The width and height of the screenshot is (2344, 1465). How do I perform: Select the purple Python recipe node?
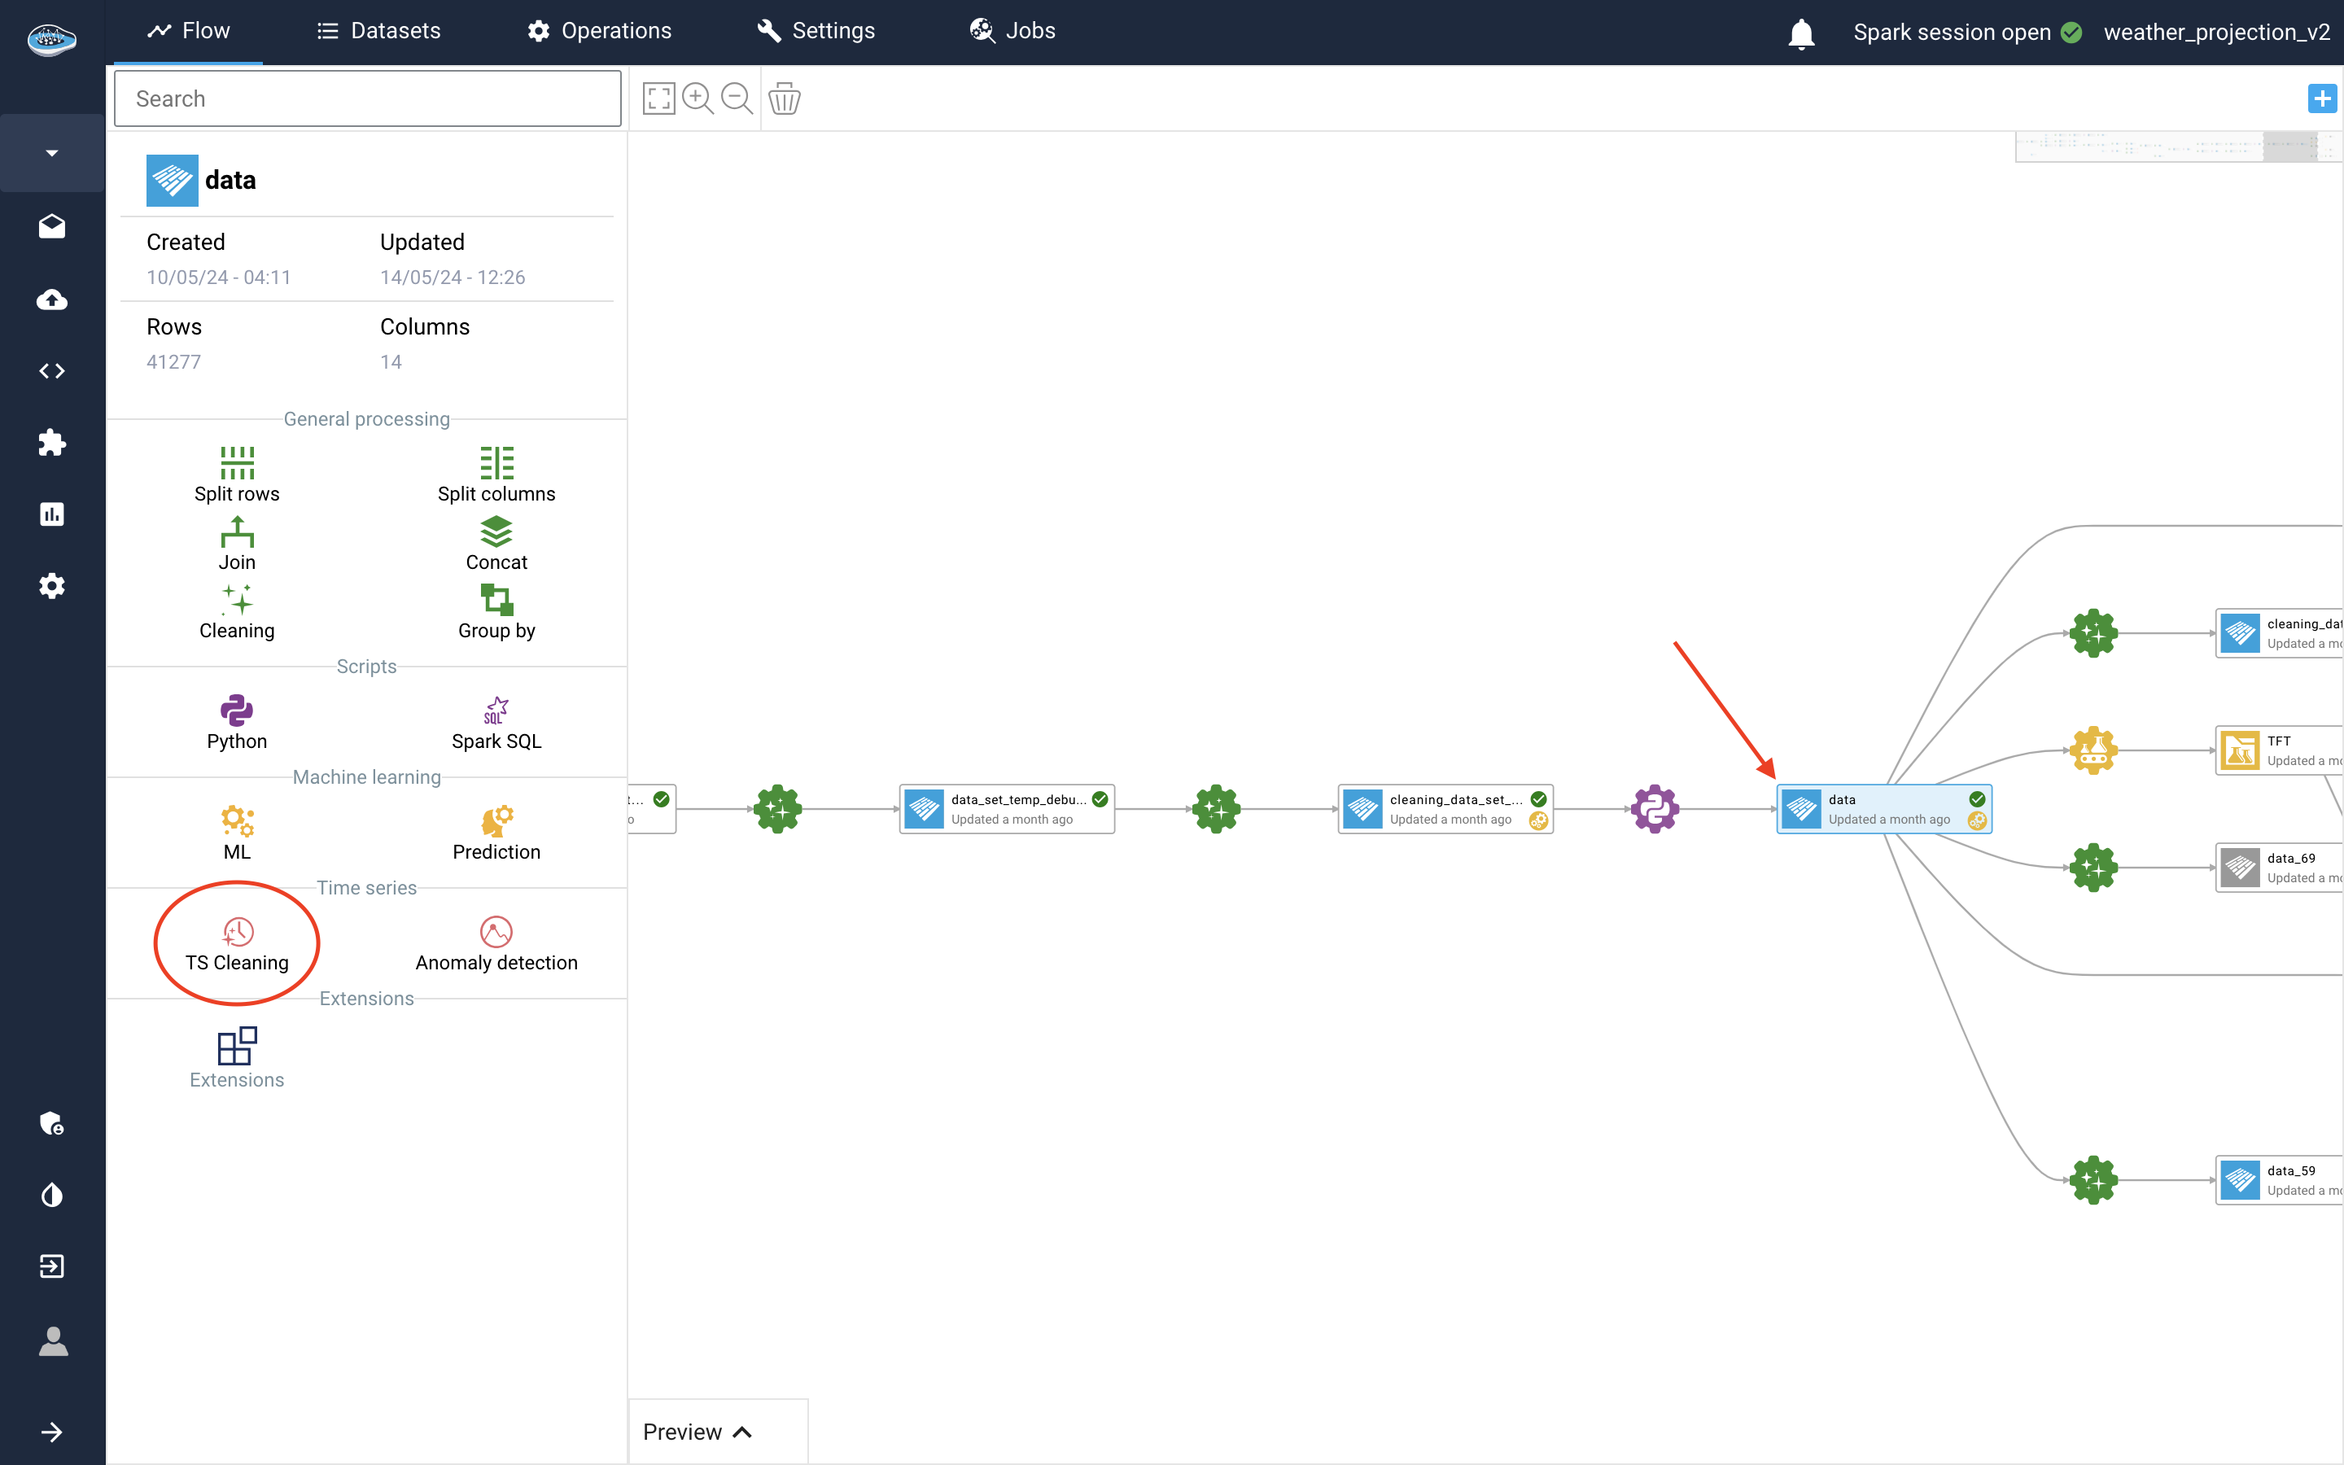pyautogui.click(x=1655, y=808)
